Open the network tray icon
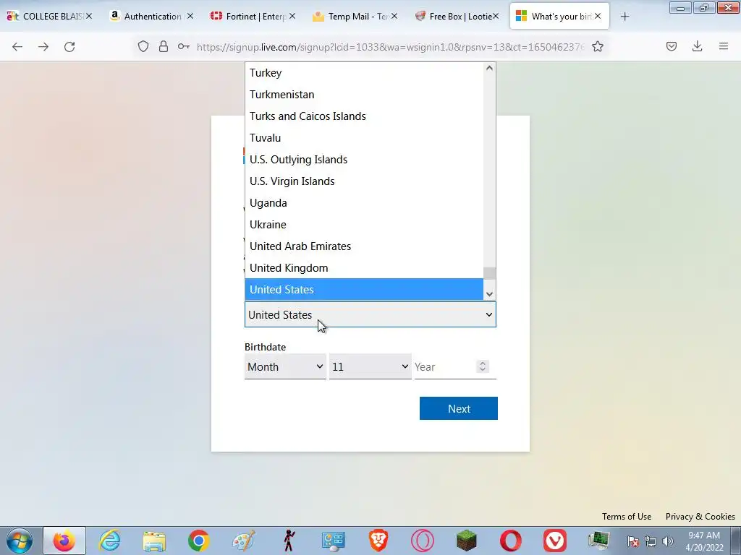741x555 pixels. tap(651, 541)
